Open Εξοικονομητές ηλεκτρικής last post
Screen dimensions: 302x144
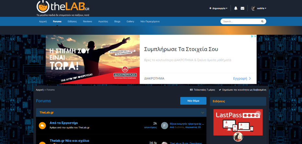click(x=187, y=124)
